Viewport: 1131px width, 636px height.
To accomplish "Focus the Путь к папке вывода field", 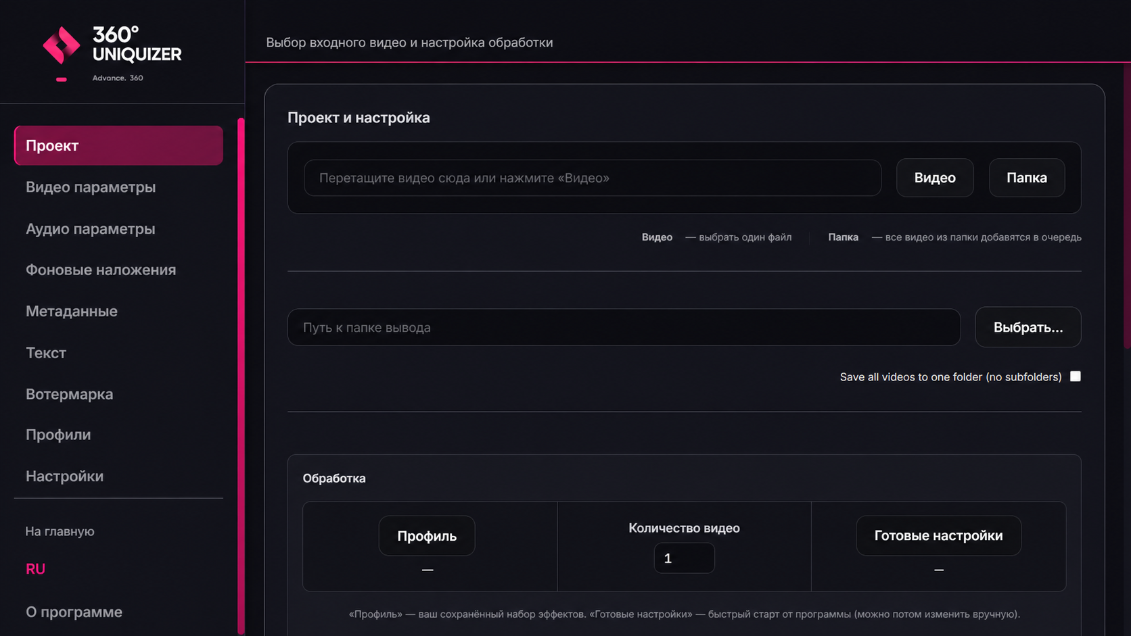I will [x=624, y=327].
